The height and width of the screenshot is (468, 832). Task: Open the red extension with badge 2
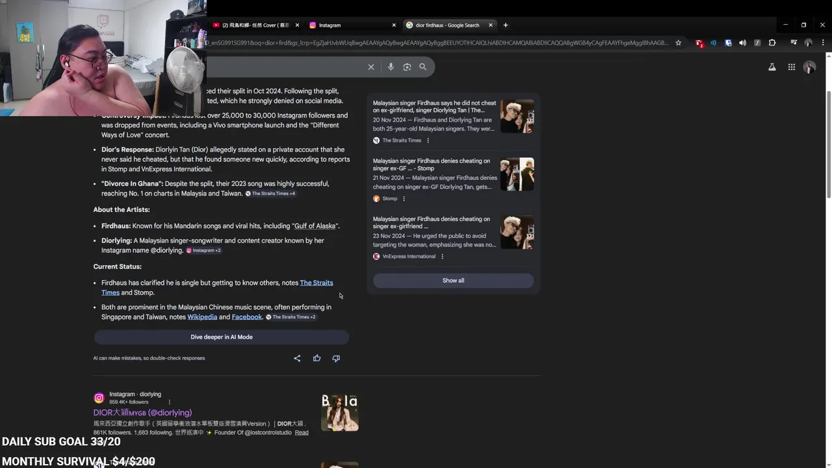click(699, 43)
